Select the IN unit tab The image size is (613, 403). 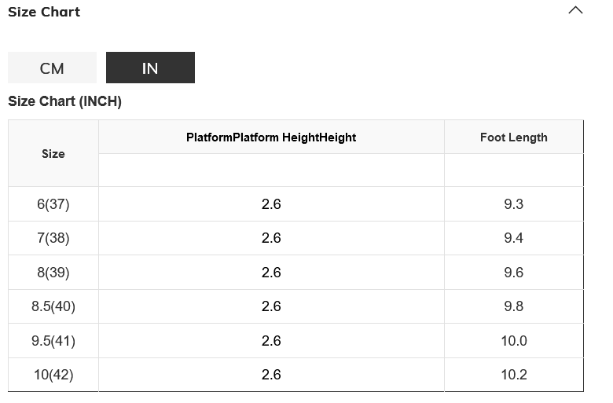click(150, 68)
